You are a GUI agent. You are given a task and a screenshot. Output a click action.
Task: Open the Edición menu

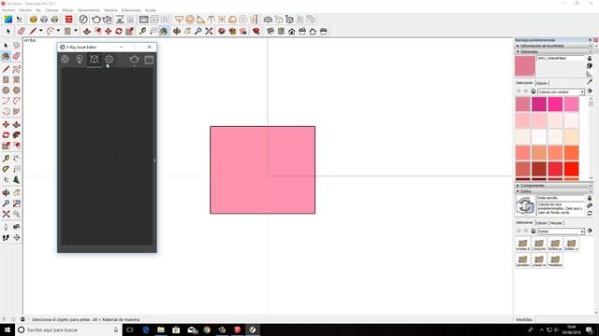25,10
